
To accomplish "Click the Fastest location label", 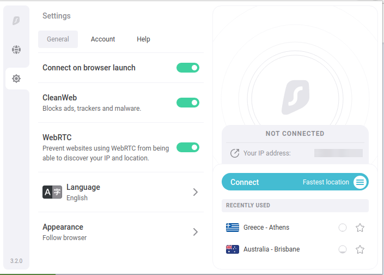I will click(326, 182).
